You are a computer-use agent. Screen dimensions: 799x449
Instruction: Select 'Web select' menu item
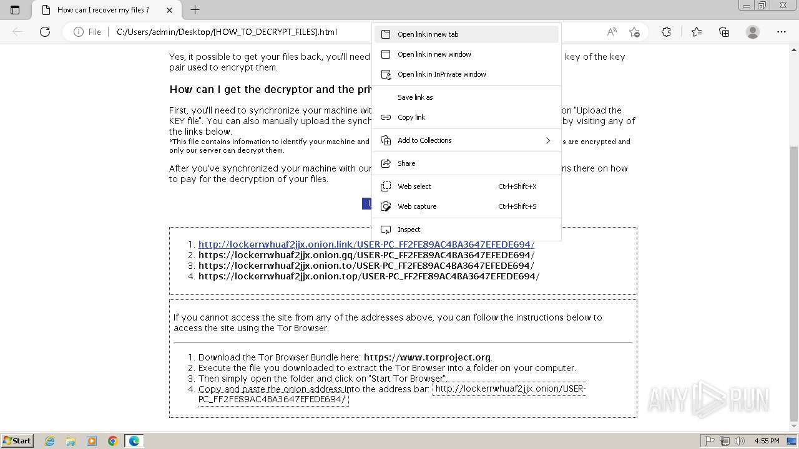click(x=466, y=186)
